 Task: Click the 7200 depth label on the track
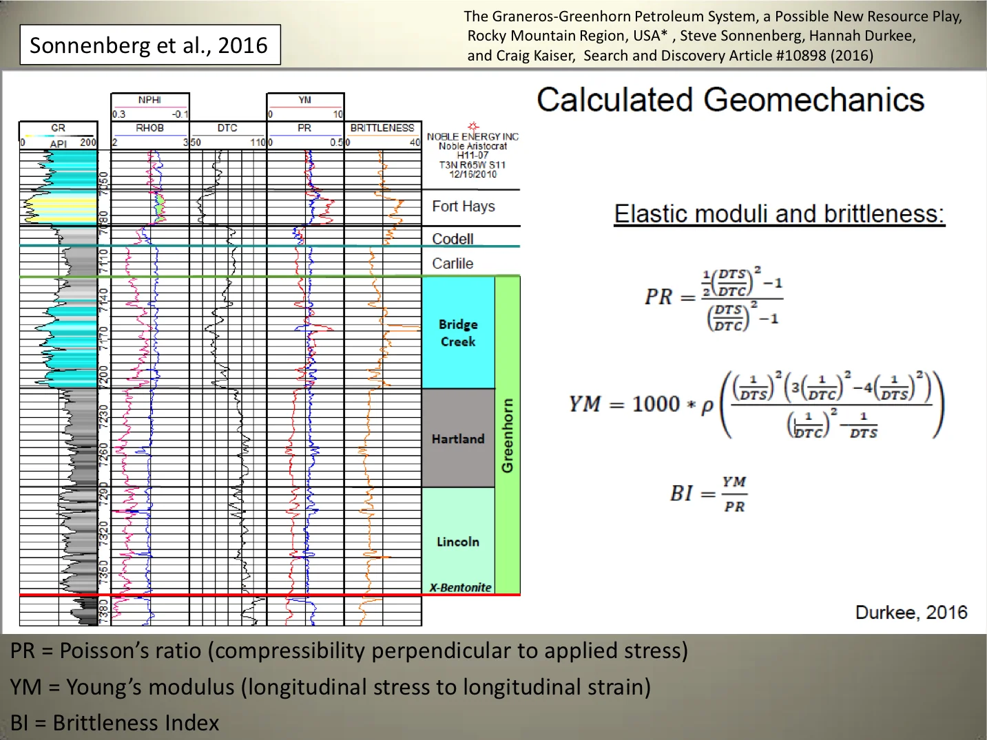104,377
